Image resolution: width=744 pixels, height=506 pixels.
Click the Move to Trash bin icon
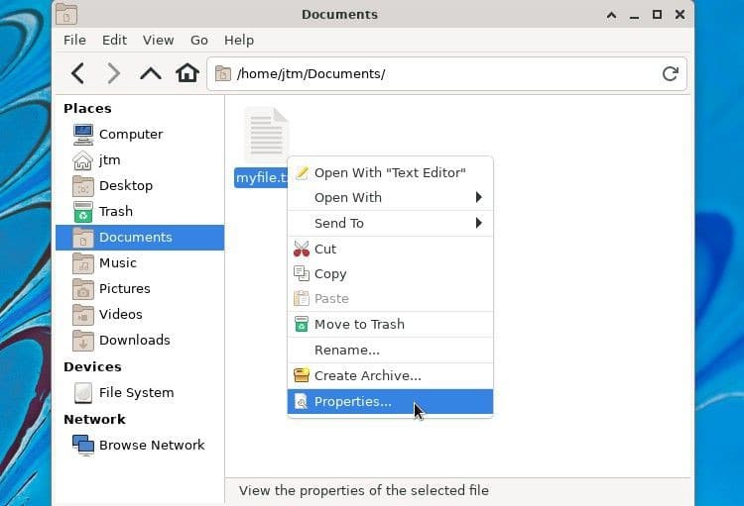coord(302,324)
